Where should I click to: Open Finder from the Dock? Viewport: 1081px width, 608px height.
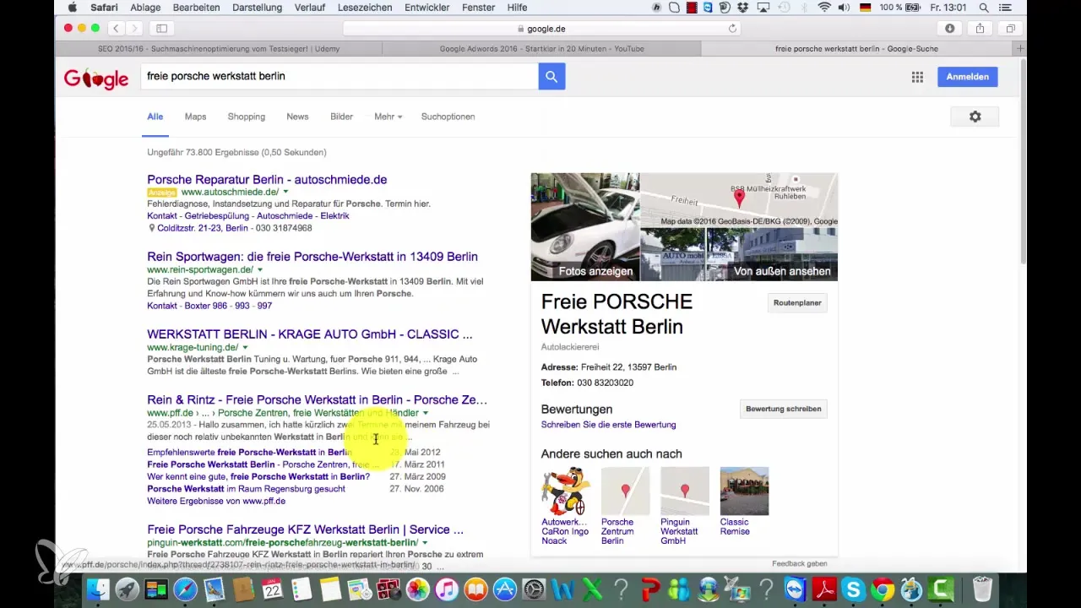click(99, 589)
